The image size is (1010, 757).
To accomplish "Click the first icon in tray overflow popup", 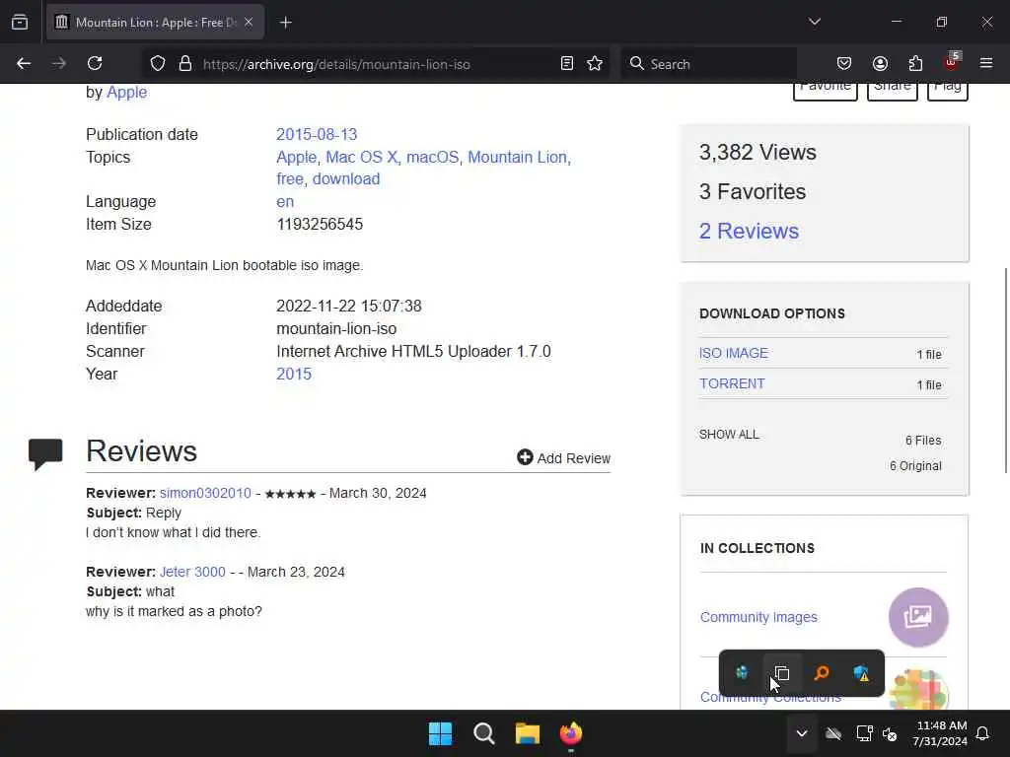I will [742, 672].
